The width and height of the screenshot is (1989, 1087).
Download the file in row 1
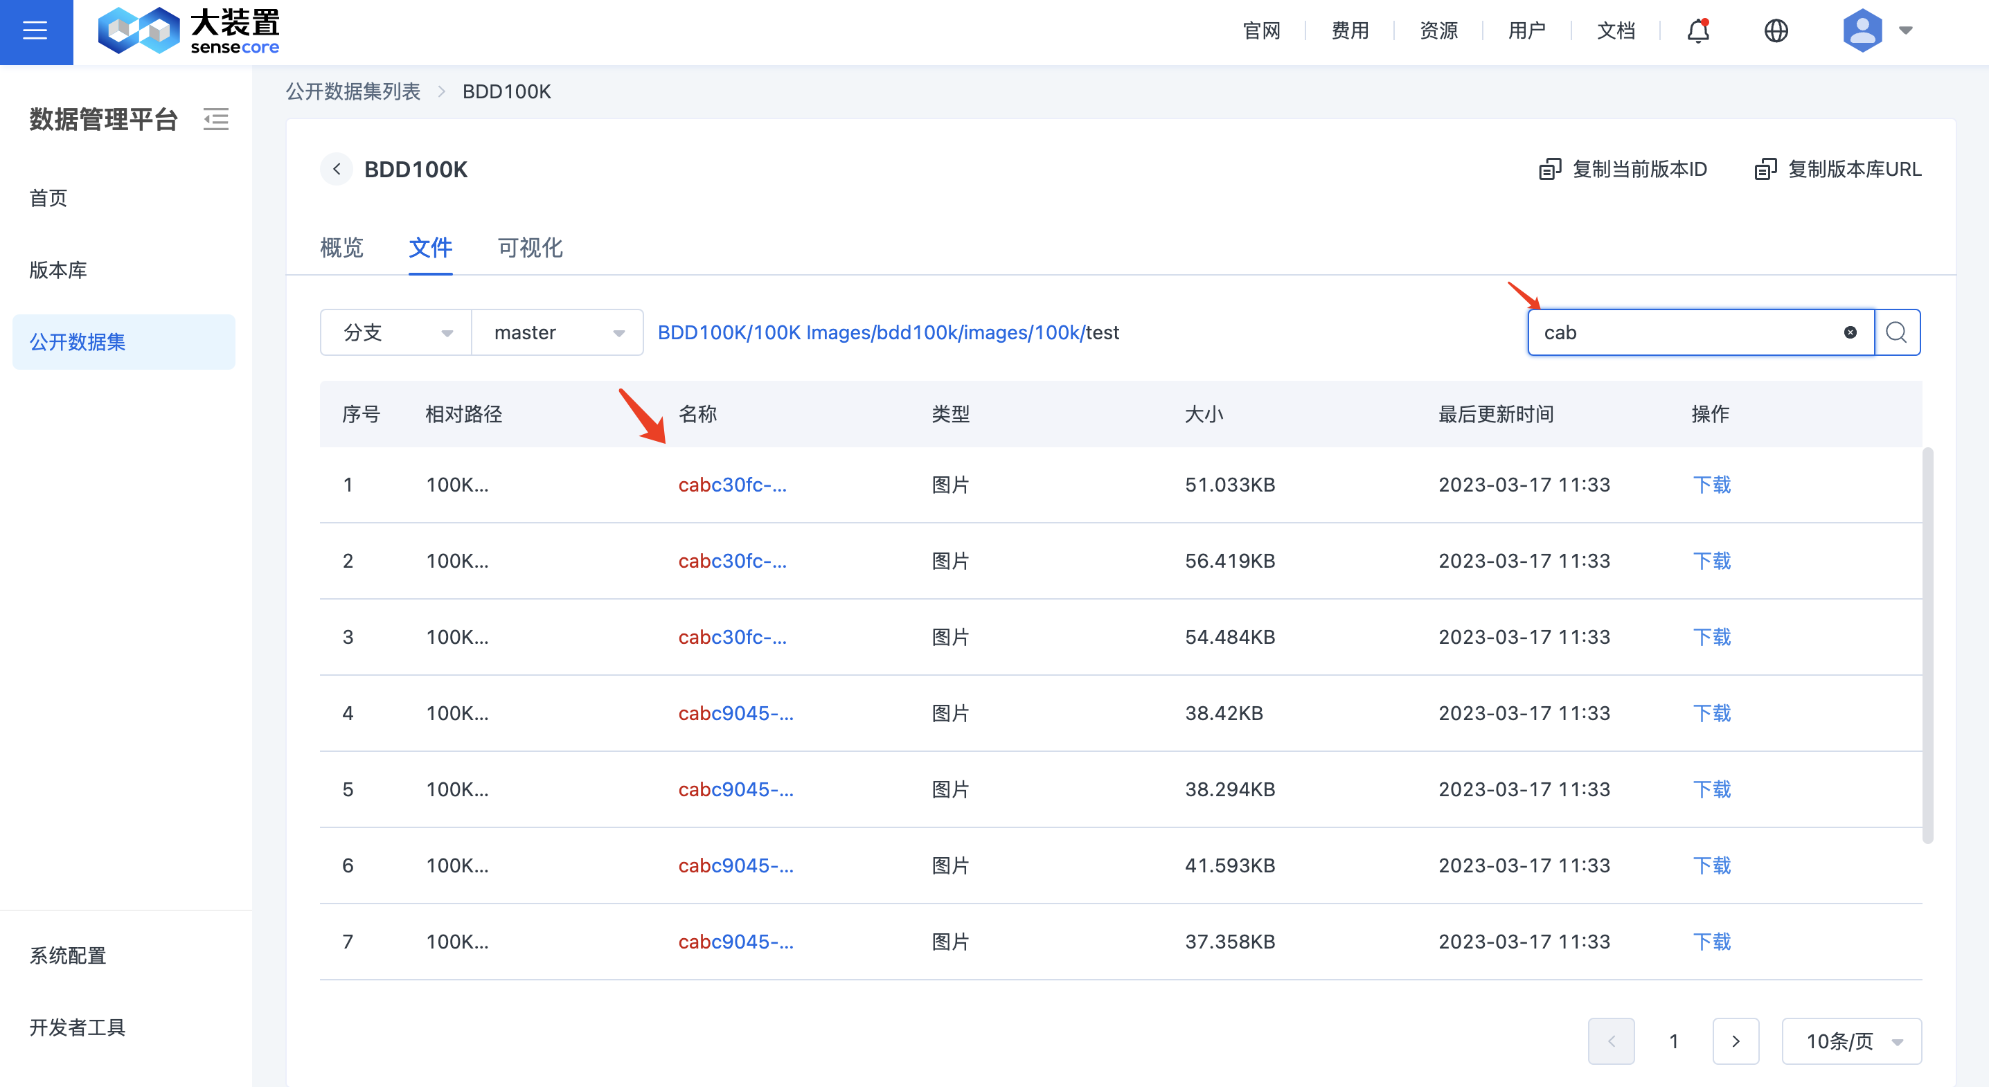coord(1711,485)
